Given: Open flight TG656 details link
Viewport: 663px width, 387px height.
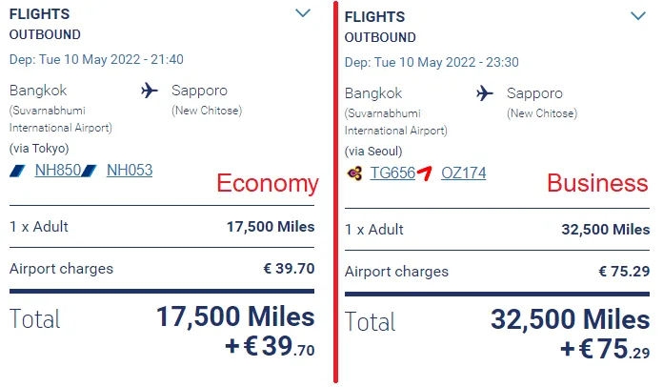Looking at the screenshot, I should click(x=392, y=173).
